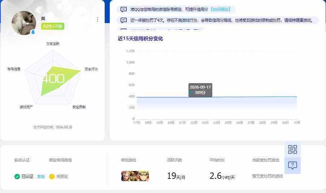Click the green 信用分不错 badge

click(x=53, y=26)
